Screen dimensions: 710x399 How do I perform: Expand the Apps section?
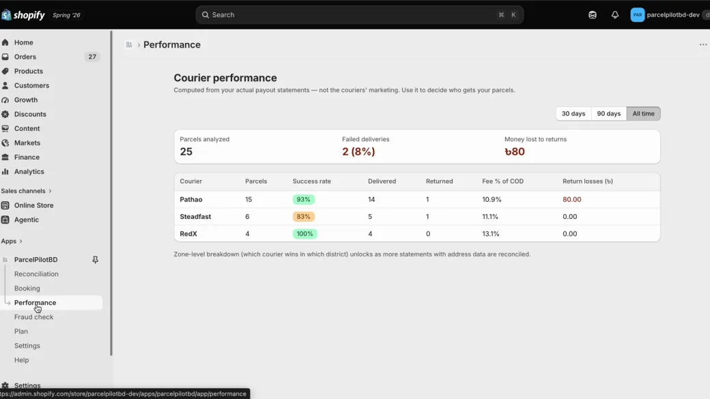point(12,241)
